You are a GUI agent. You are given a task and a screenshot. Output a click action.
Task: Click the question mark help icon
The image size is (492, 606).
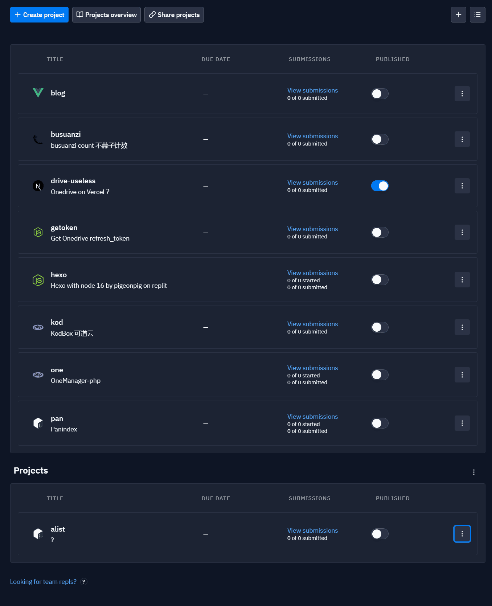pos(84,582)
